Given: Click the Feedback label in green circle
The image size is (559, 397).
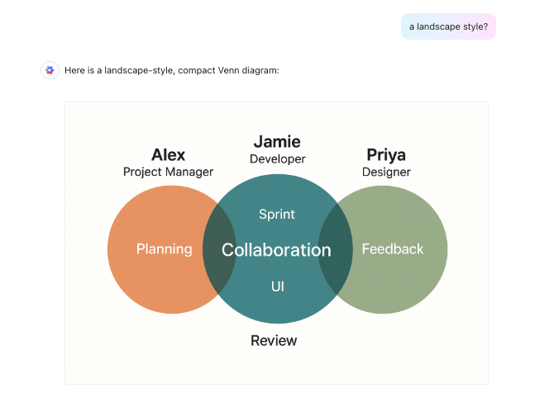Looking at the screenshot, I should [x=393, y=249].
